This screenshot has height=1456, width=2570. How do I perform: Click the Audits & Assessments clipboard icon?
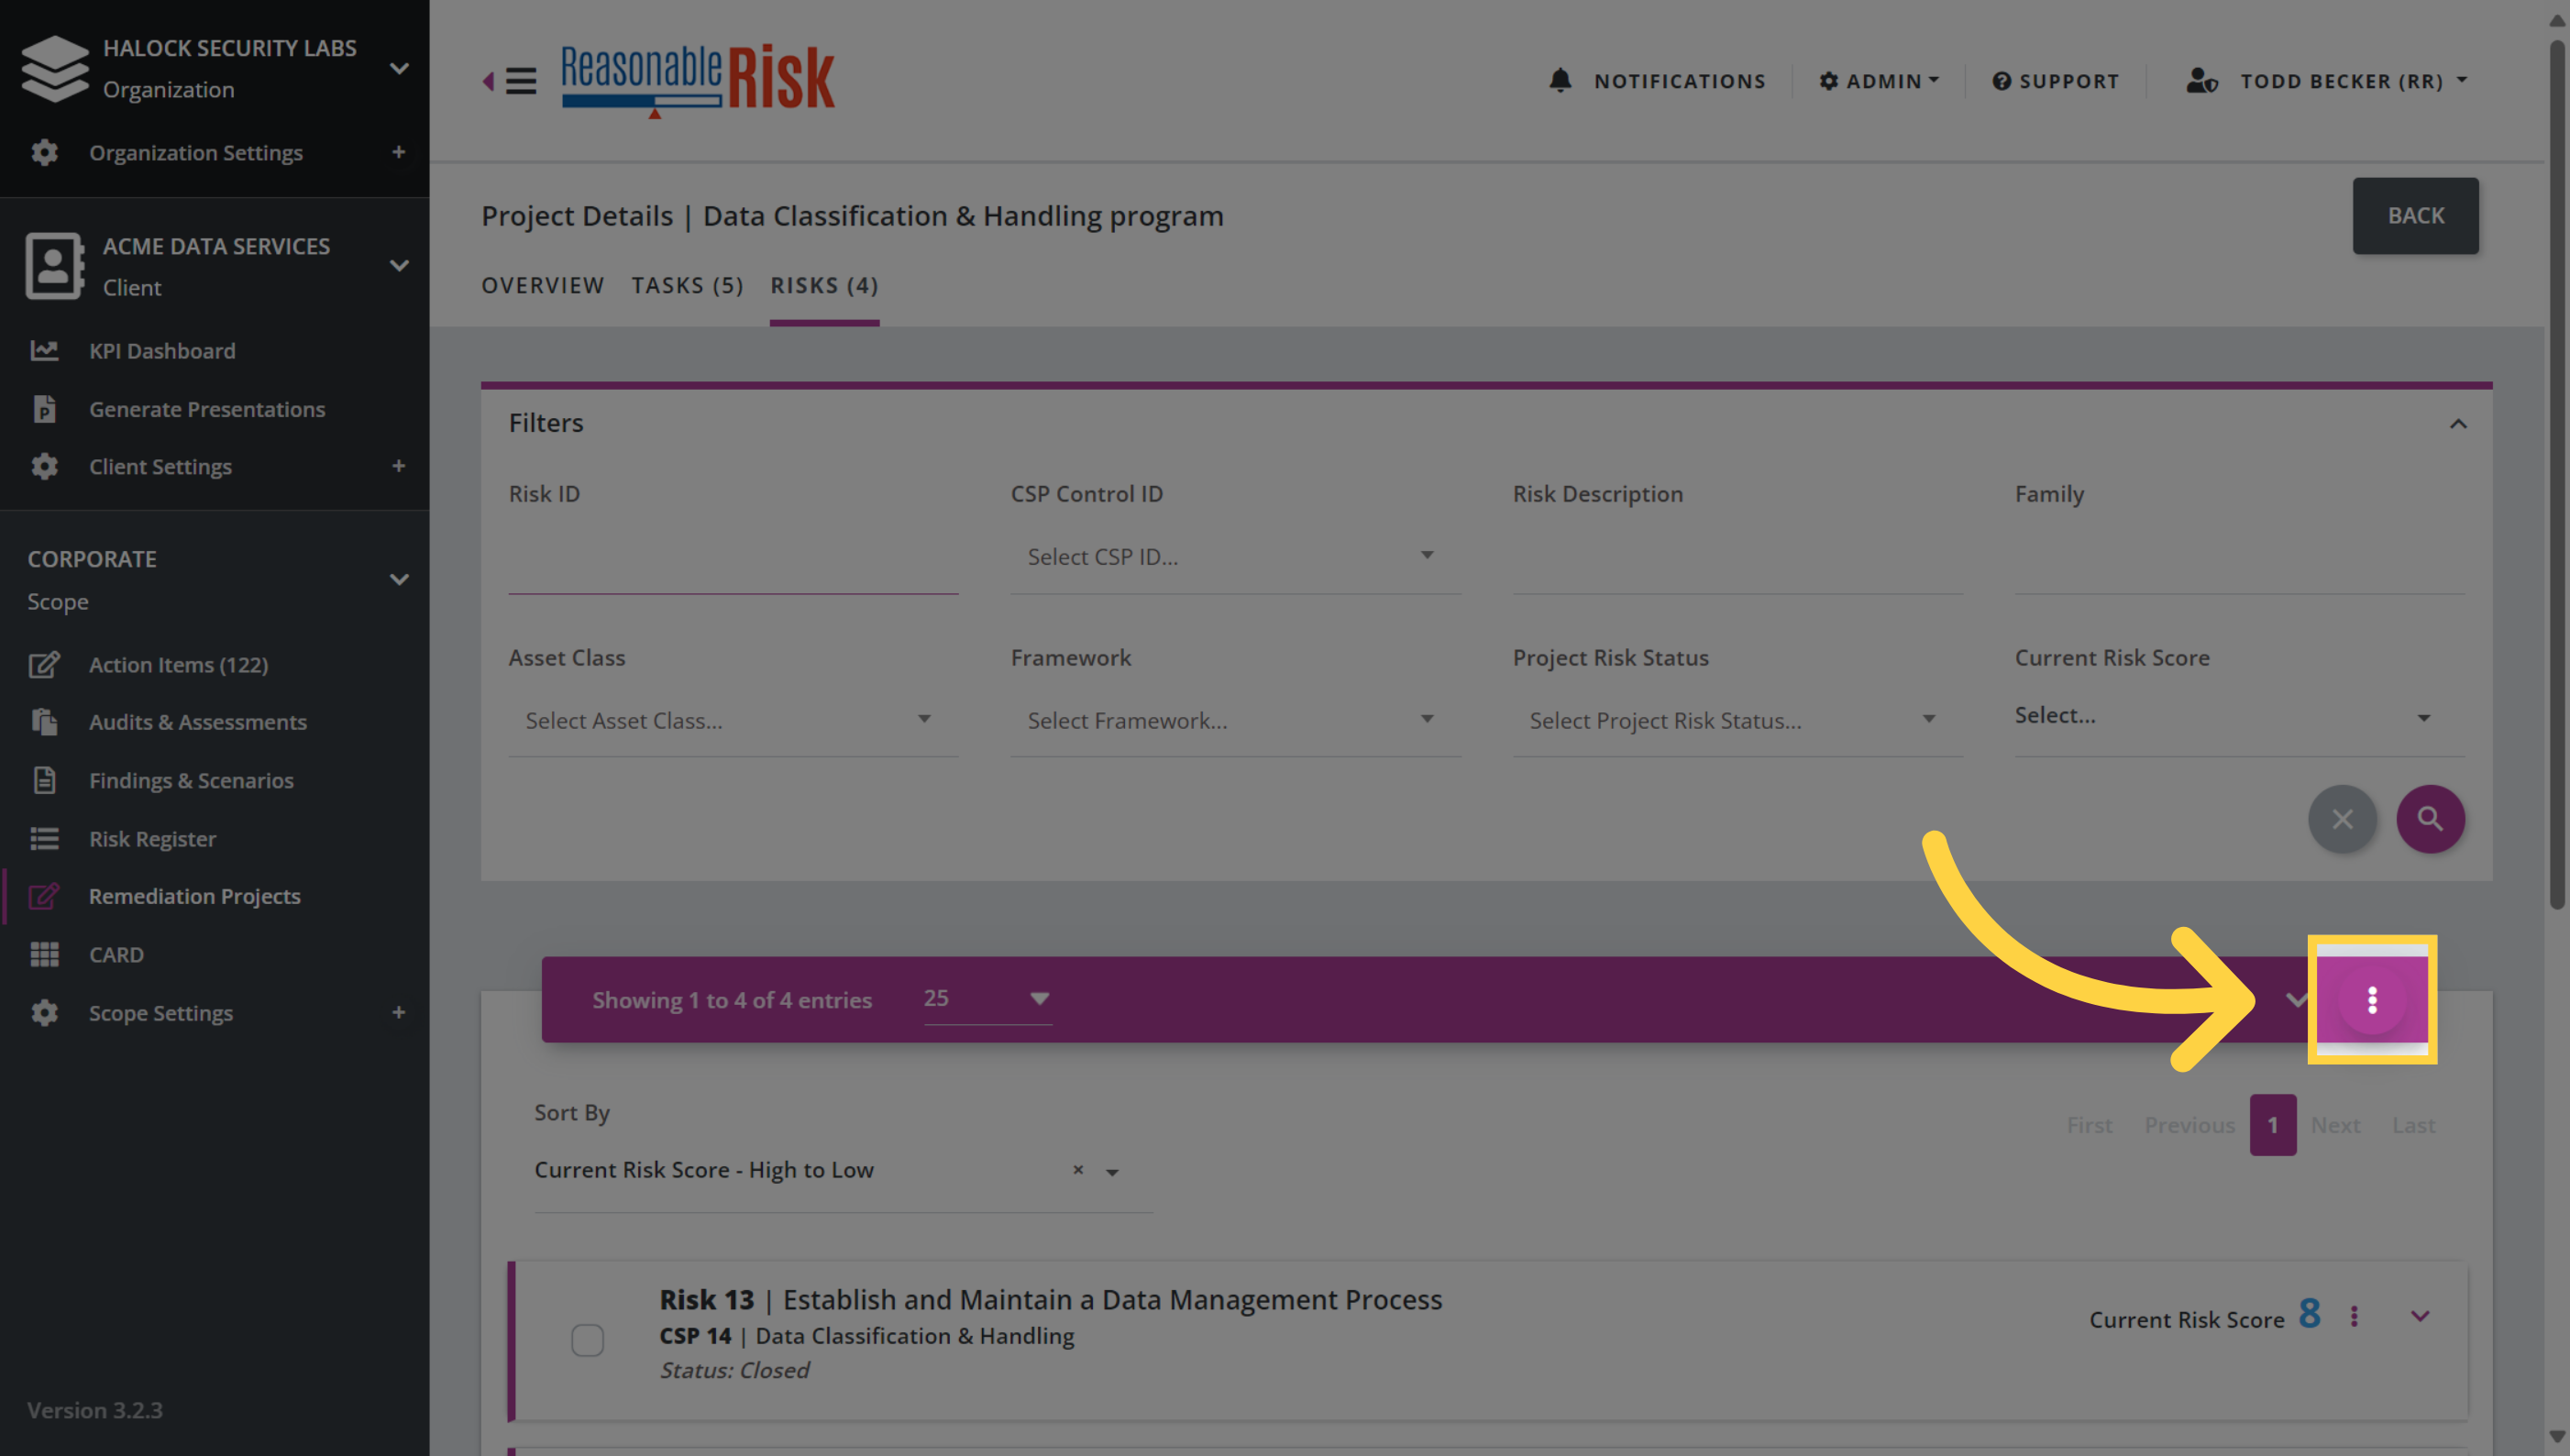pyautogui.click(x=44, y=722)
